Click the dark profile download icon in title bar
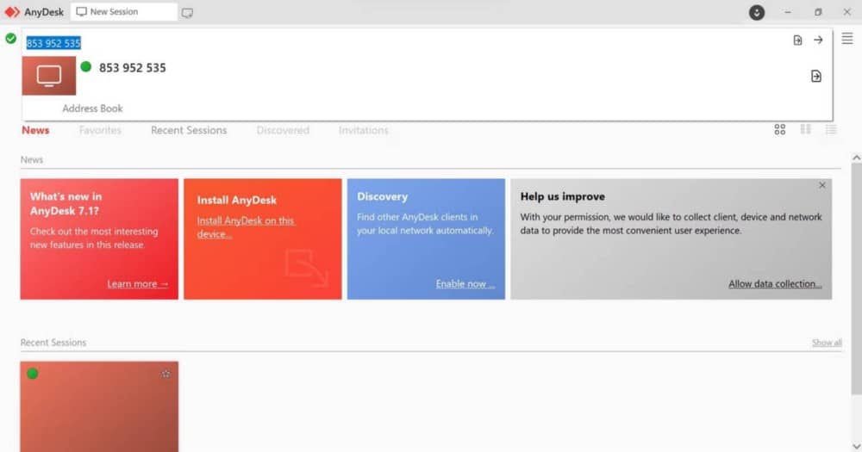The width and height of the screenshot is (862, 452). coord(757,12)
